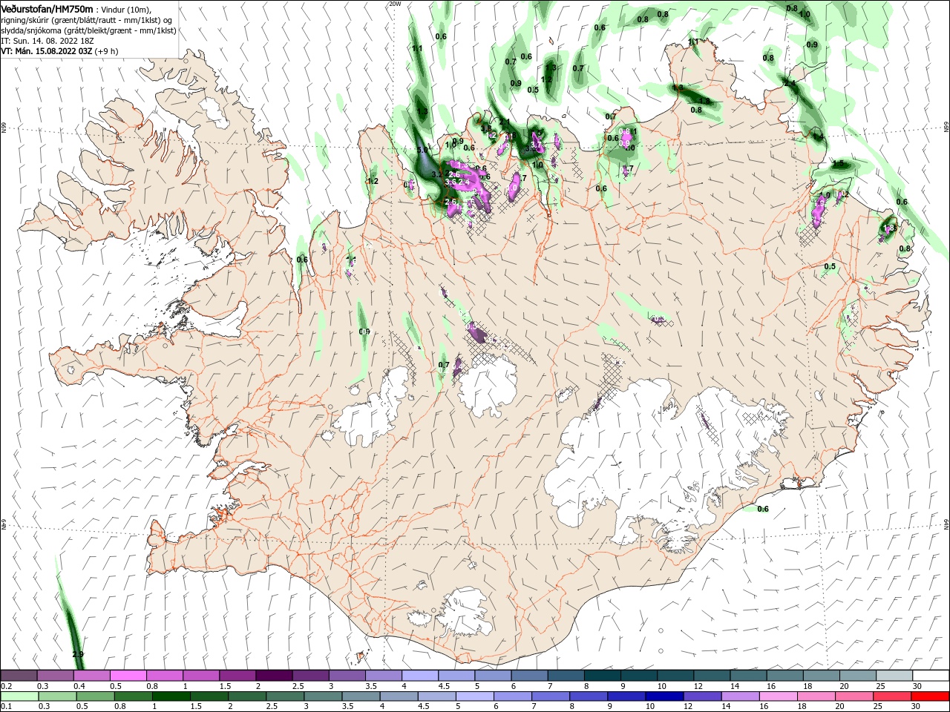950x712 pixels.
Task: Click the '20W' longitude label
Action: coord(395,4)
